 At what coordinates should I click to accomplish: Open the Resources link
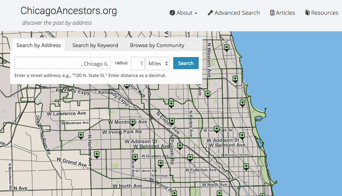pyautogui.click(x=322, y=13)
